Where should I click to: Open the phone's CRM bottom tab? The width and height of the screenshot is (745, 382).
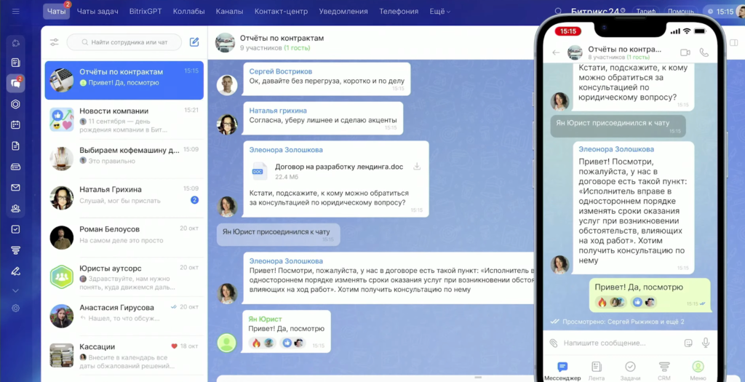pyautogui.click(x=664, y=370)
